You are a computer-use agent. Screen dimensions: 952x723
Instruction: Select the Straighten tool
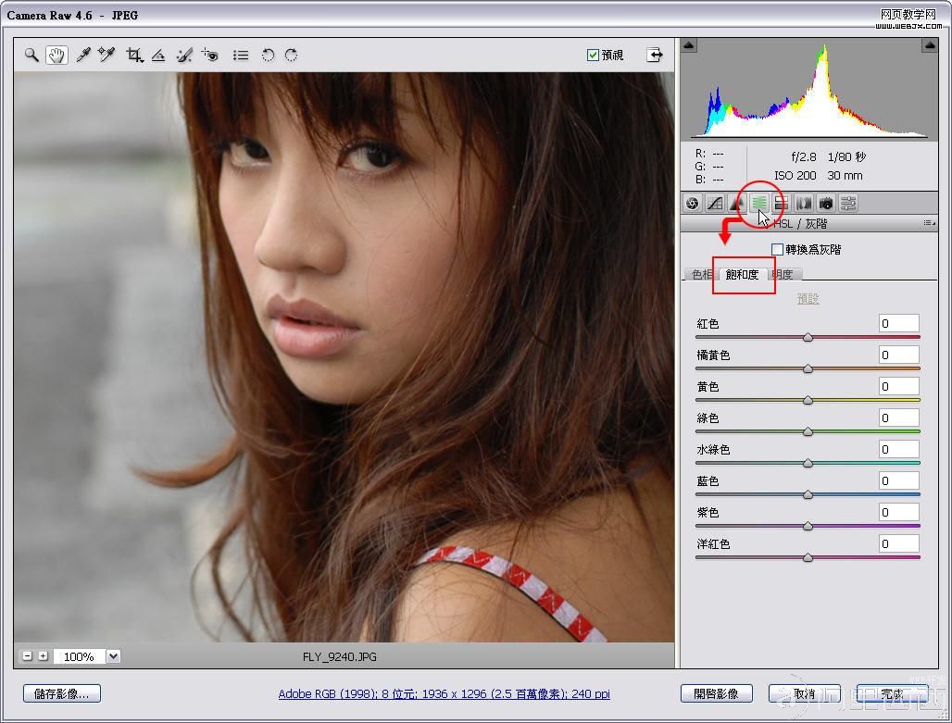tap(158, 56)
